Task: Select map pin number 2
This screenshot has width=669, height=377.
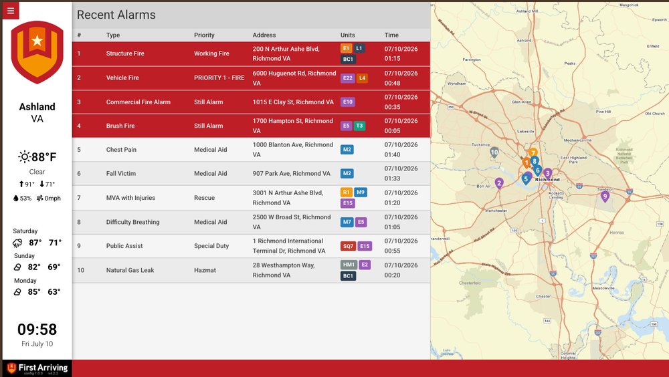Action: click(x=499, y=183)
